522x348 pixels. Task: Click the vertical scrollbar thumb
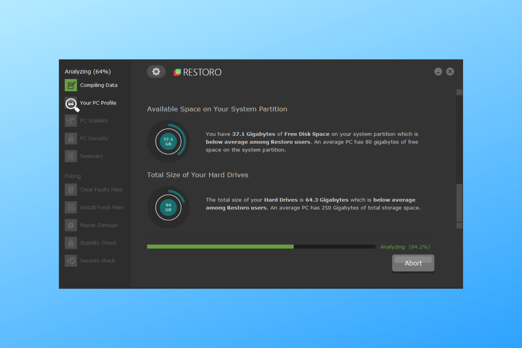[x=459, y=203]
